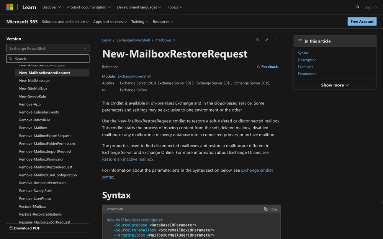Open the search magnifier in the top bar

[358, 7]
